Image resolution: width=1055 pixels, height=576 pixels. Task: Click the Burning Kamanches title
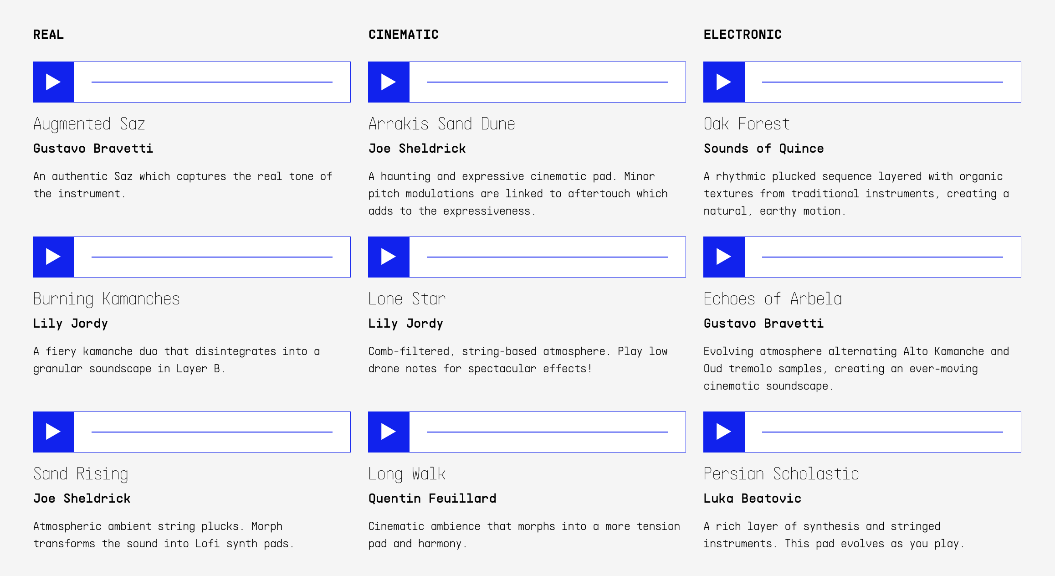click(x=106, y=299)
